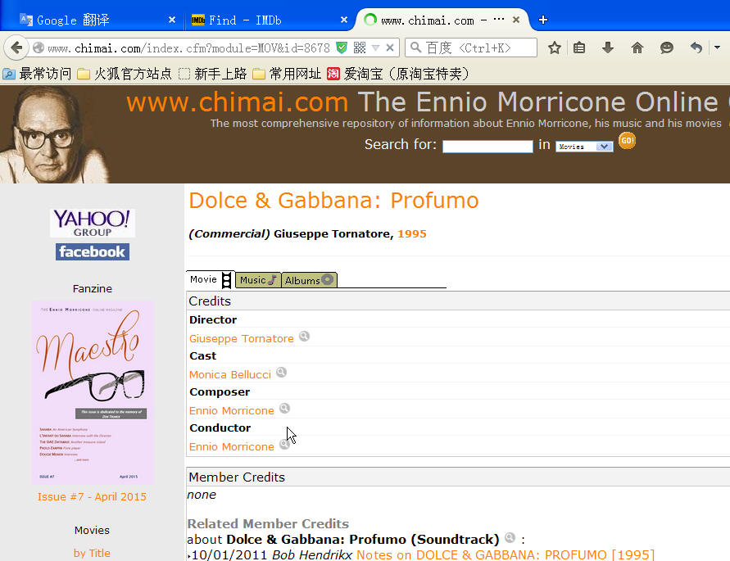Stop loading with the address bar X
The height and width of the screenshot is (561, 730).
[x=390, y=48]
